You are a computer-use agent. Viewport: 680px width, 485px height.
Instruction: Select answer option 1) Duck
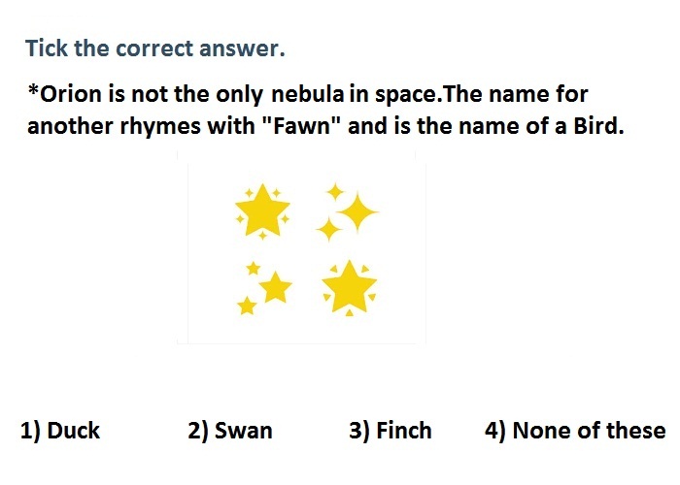click(60, 431)
